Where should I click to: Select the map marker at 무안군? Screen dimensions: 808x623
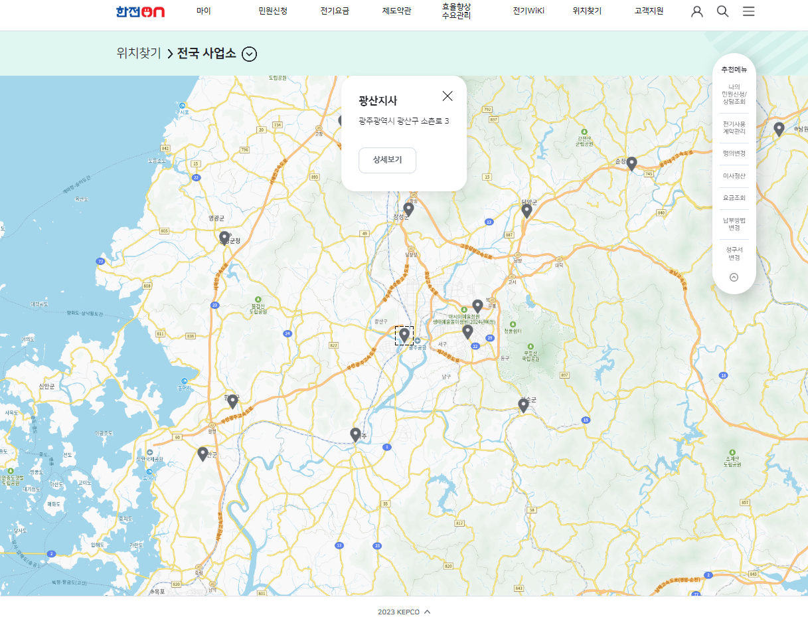click(x=202, y=454)
